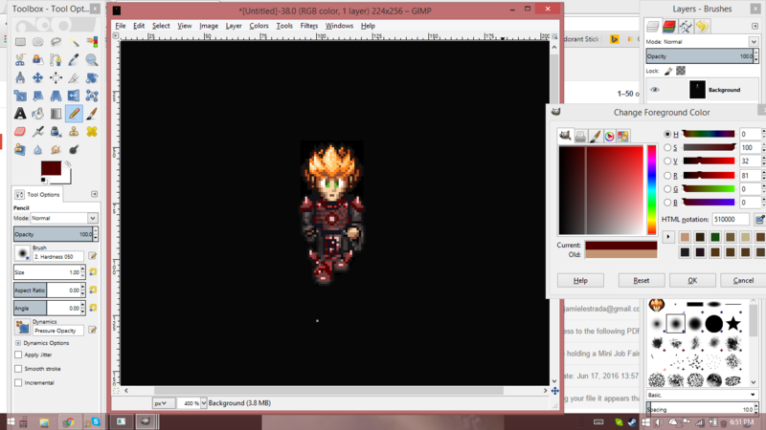Open the Tool Options tab configuration menu
This screenshot has width=766, height=430.
pyautogui.click(x=94, y=194)
